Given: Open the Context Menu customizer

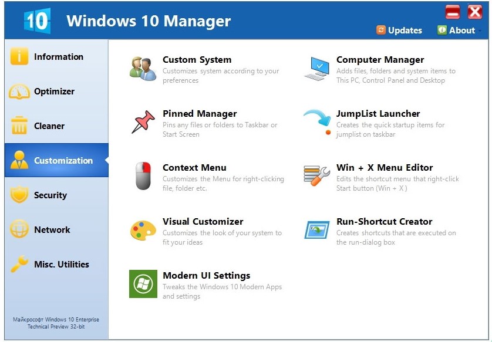Looking at the screenshot, I should click(194, 168).
